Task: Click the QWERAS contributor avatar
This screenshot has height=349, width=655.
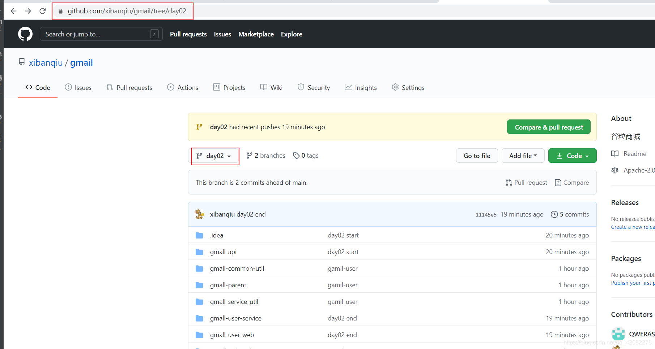Action: tap(618, 334)
